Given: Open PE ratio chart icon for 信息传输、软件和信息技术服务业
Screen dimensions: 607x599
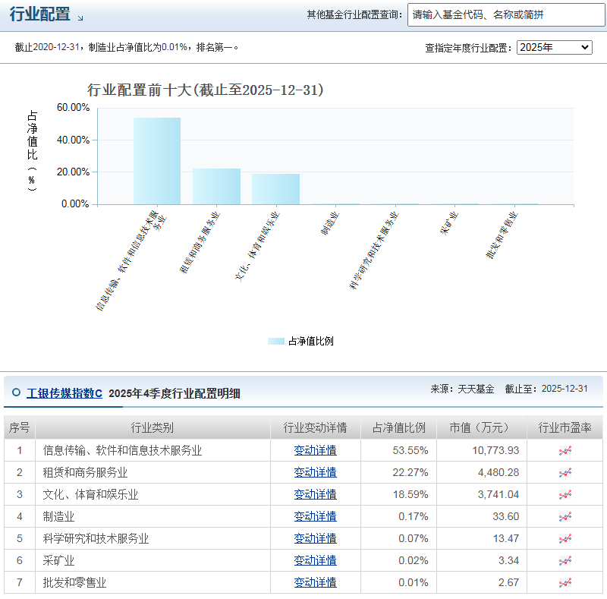Looking at the screenshot, I should pyautogui.click(x=565, y=451).
